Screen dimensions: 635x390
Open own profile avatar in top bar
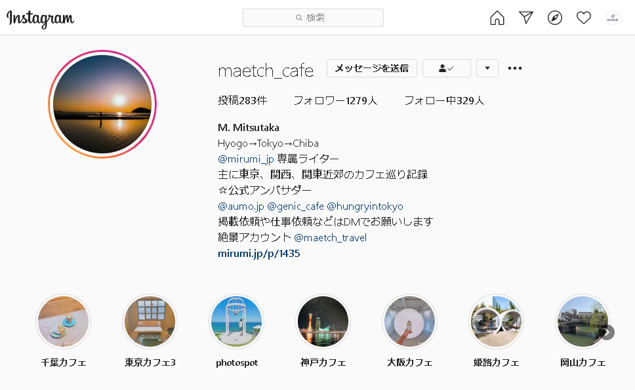[x=612, y=18]
